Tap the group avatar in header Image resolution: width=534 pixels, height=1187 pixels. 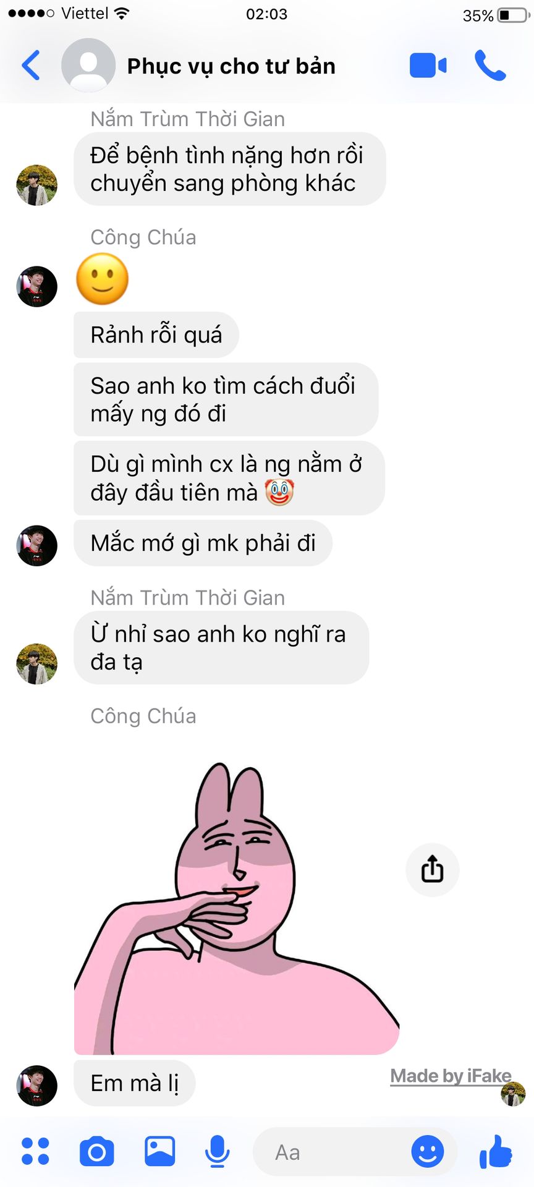[88, 65]
